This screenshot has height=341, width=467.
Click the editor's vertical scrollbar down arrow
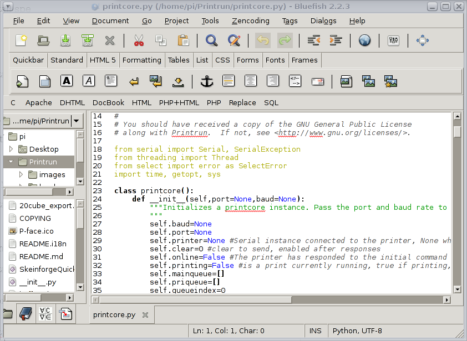coord(457,289)
